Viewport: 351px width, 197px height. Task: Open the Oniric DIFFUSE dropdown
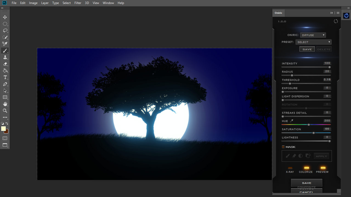313,35
